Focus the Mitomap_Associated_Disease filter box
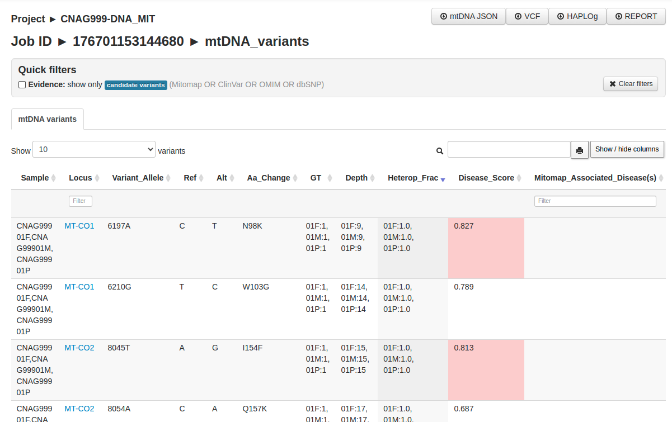Image resolution: width=672 pixels, height=422 pixels. pyautogui.click(x=595, y=201)
